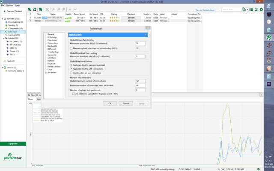Enable Use additional upload slots checkbox
The image size is (274, 171).
74,94
